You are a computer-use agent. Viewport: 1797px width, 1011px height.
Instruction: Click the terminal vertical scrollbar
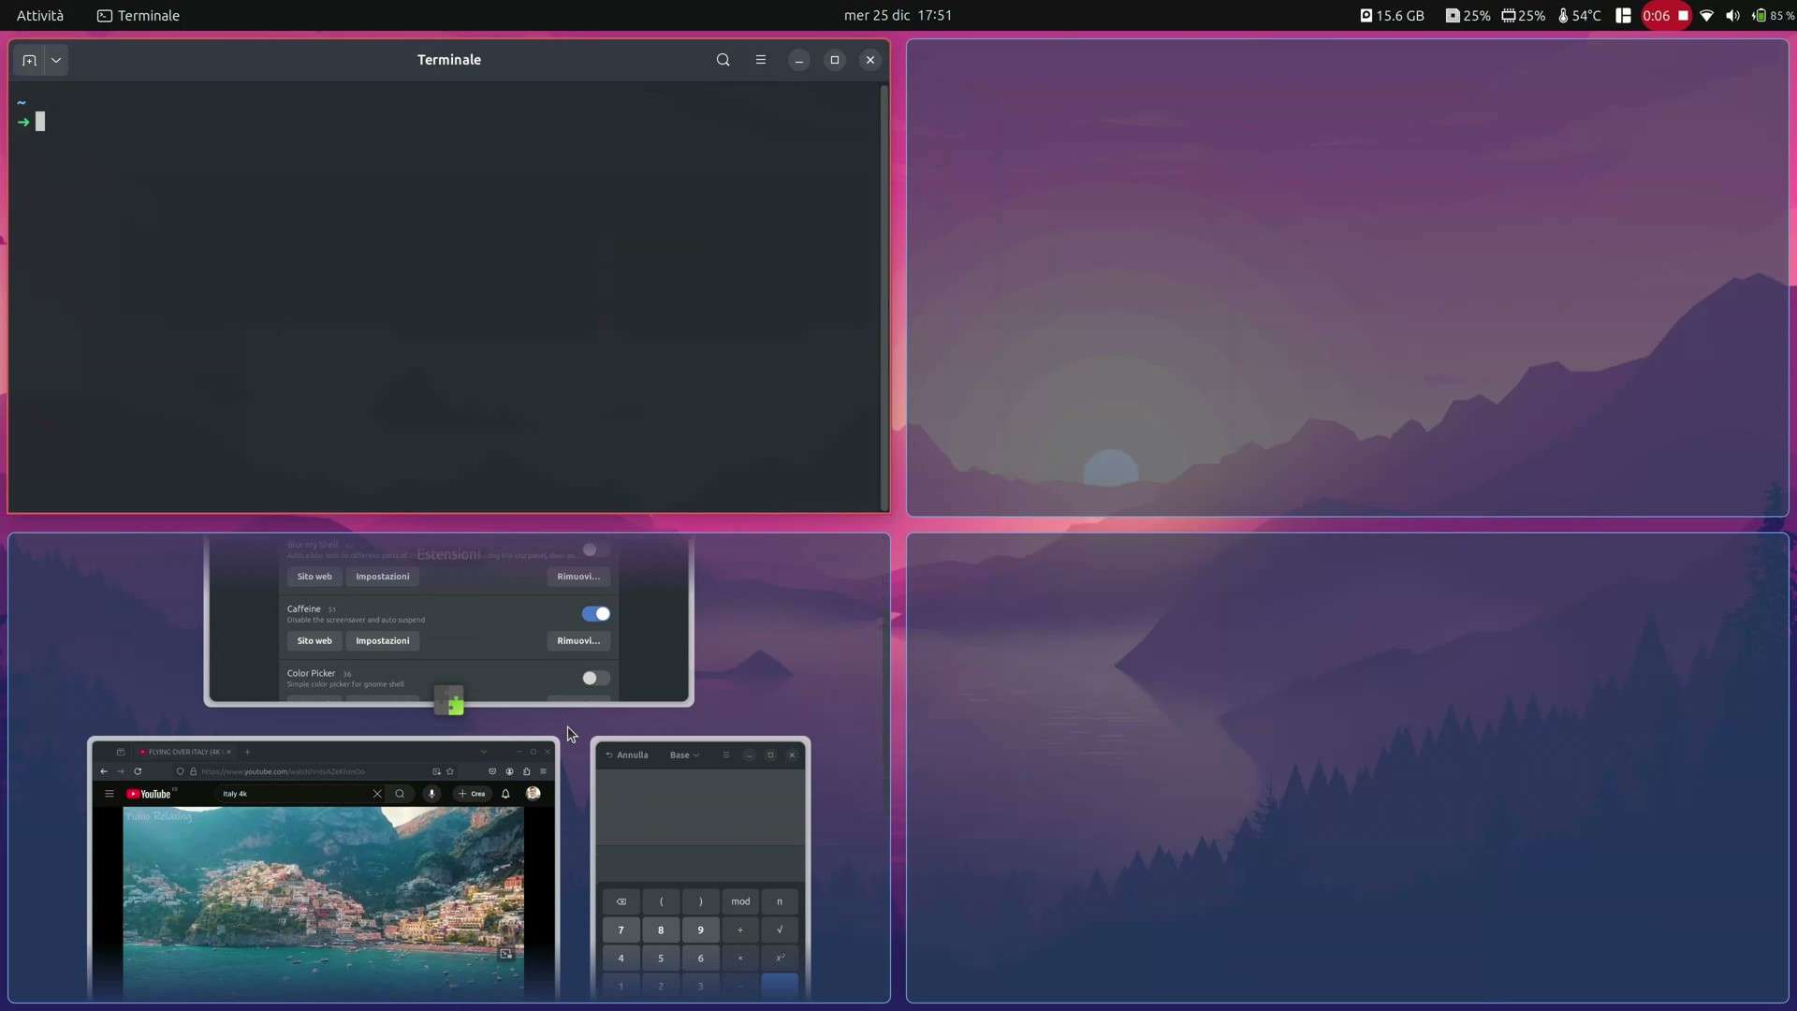pyautogui.click(x=884, y=296)
